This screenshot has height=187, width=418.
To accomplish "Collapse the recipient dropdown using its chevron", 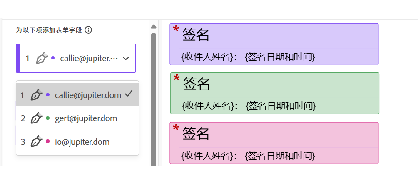I will 126,59.
